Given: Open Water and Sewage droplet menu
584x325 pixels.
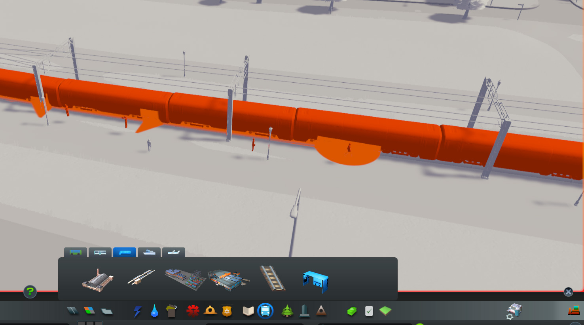Looking at the screenshot, I should point(154,311).
